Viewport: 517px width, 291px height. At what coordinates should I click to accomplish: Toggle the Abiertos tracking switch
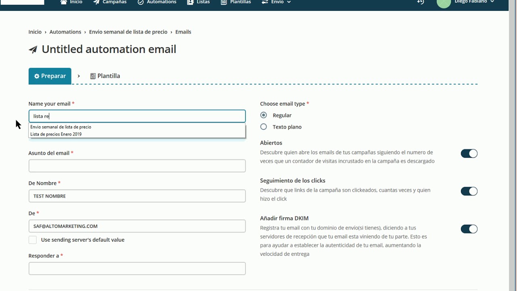click(469, 154)
